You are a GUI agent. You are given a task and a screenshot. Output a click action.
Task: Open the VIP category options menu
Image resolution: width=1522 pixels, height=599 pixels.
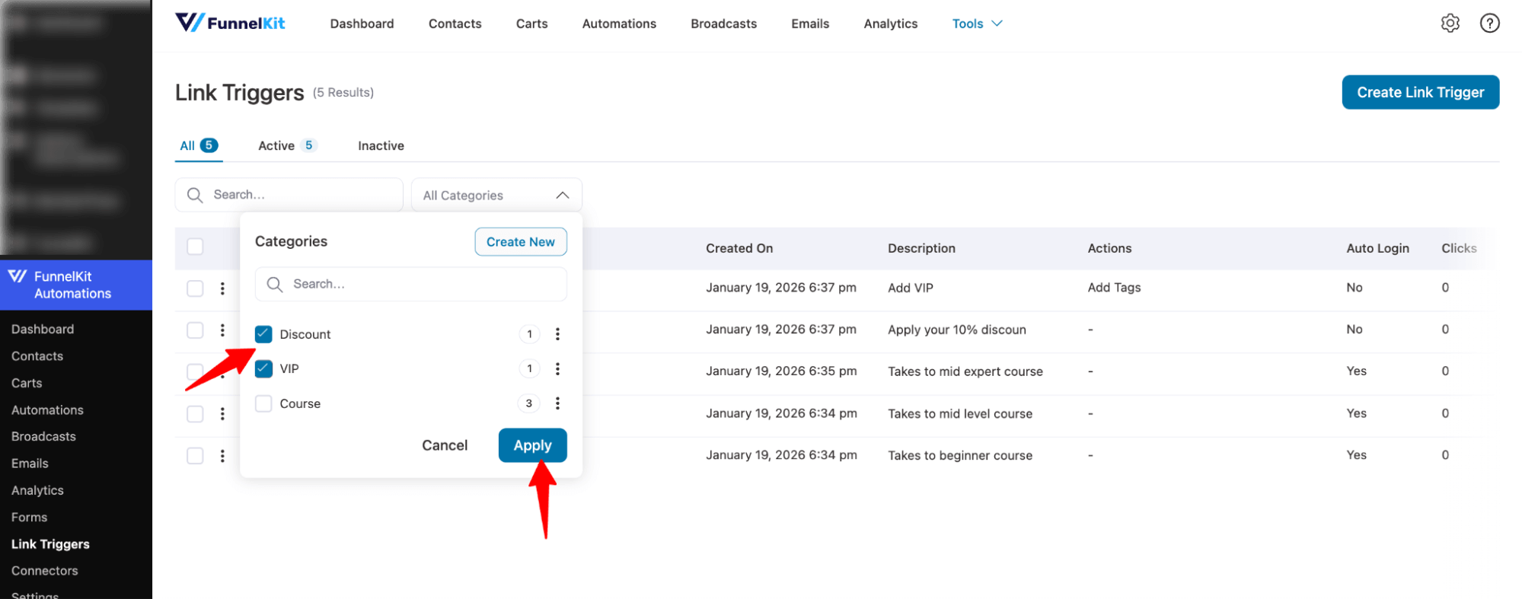pyautogui.click(x=557, y=369)
